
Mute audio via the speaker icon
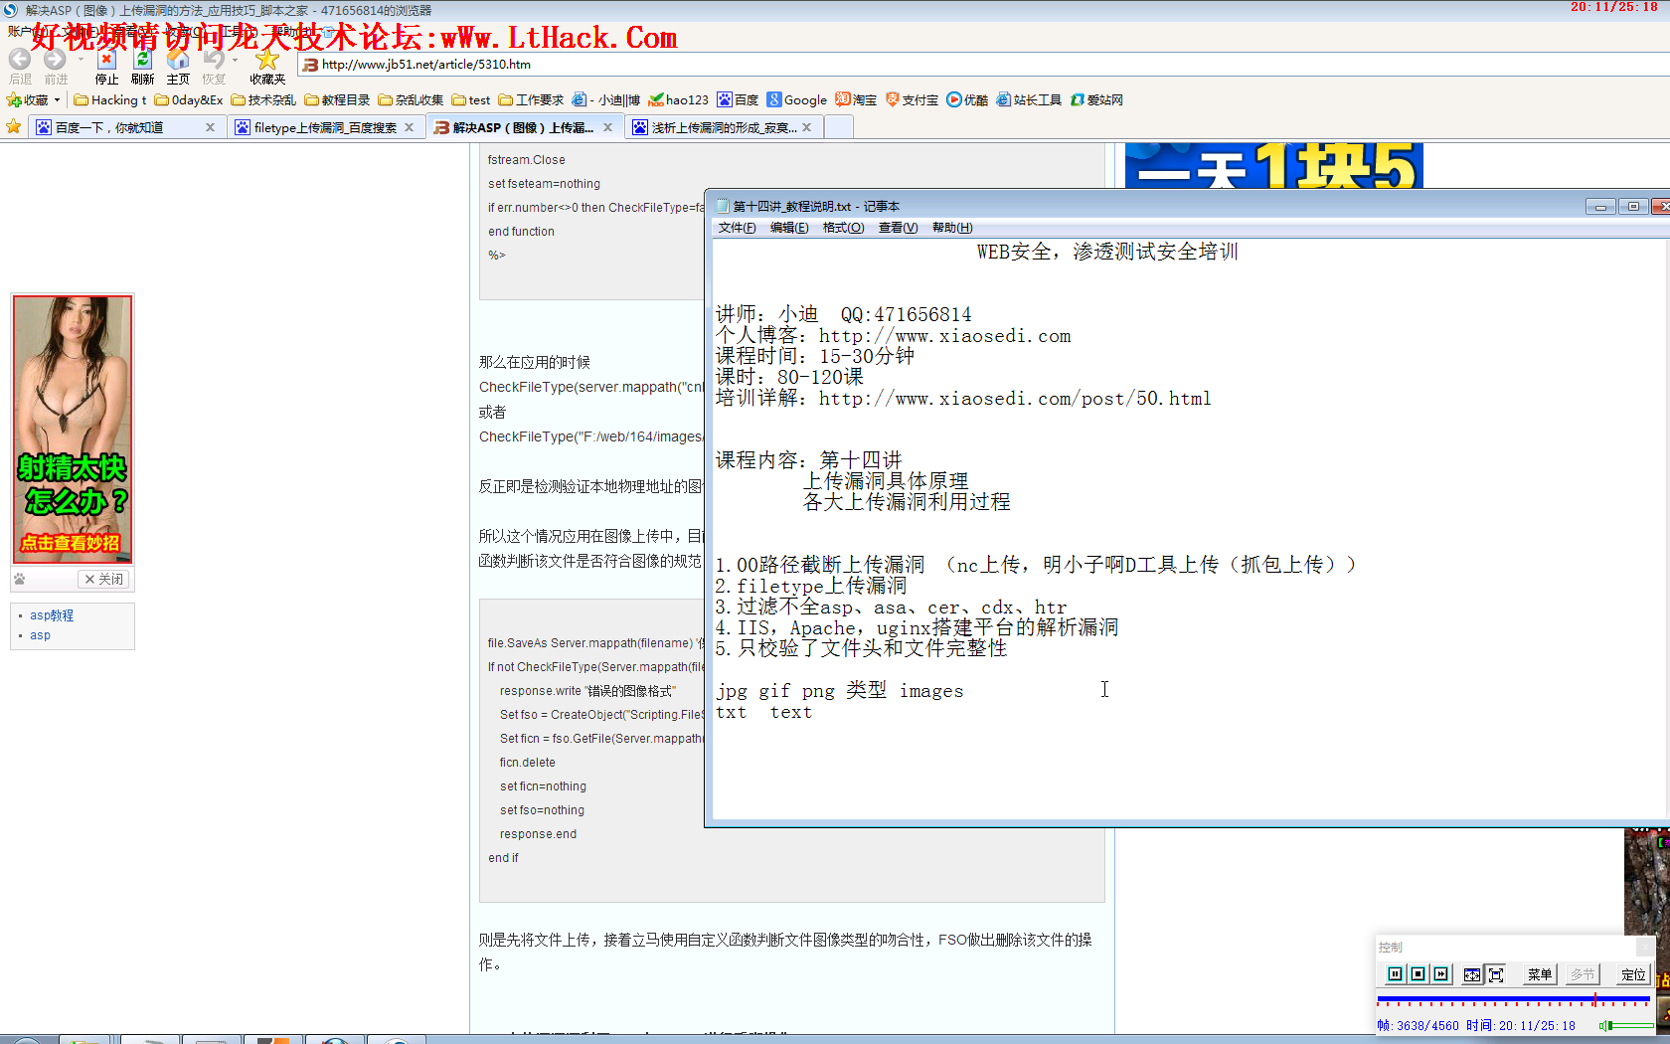point(1603,1025)
